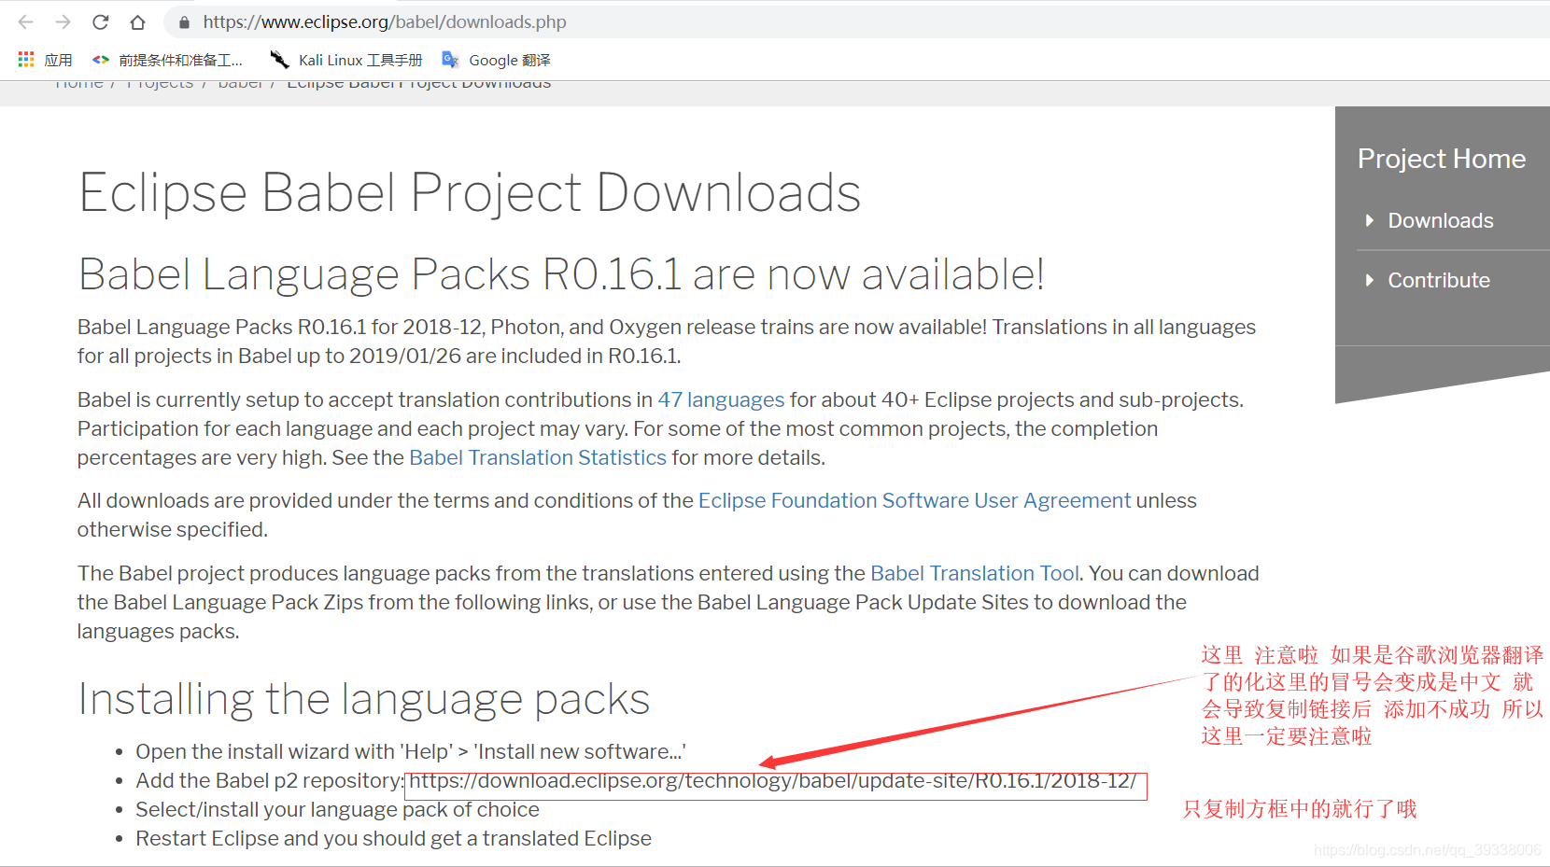Follow the 47 languages link
The image size is (1550, 867).
coord(721,399)
